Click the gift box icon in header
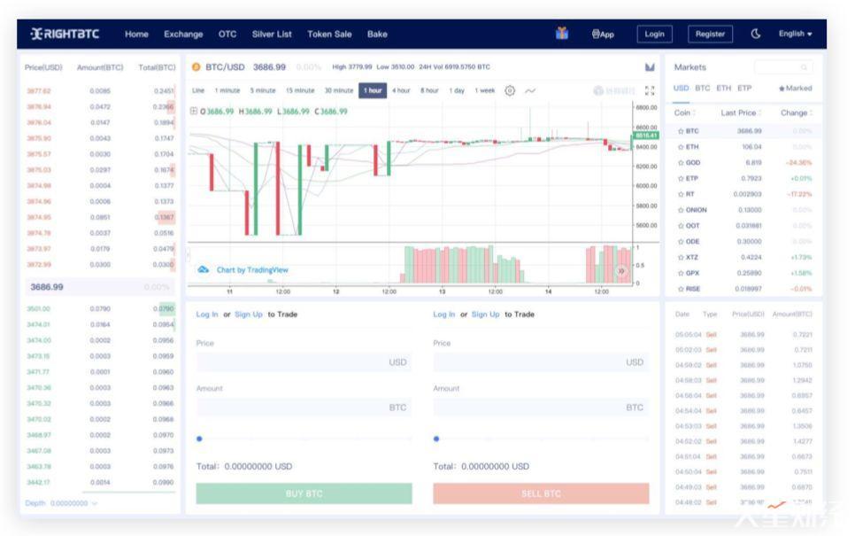Image resolution: width=855 pixels, height=536 pixels. point(561,34)
